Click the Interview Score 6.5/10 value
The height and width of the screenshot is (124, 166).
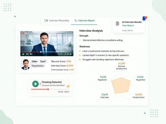pos(70,66)
